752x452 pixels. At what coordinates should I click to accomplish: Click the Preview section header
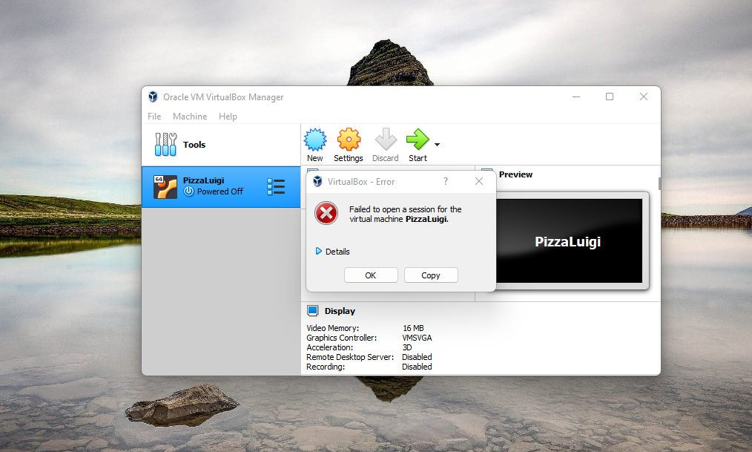point(515,174)
